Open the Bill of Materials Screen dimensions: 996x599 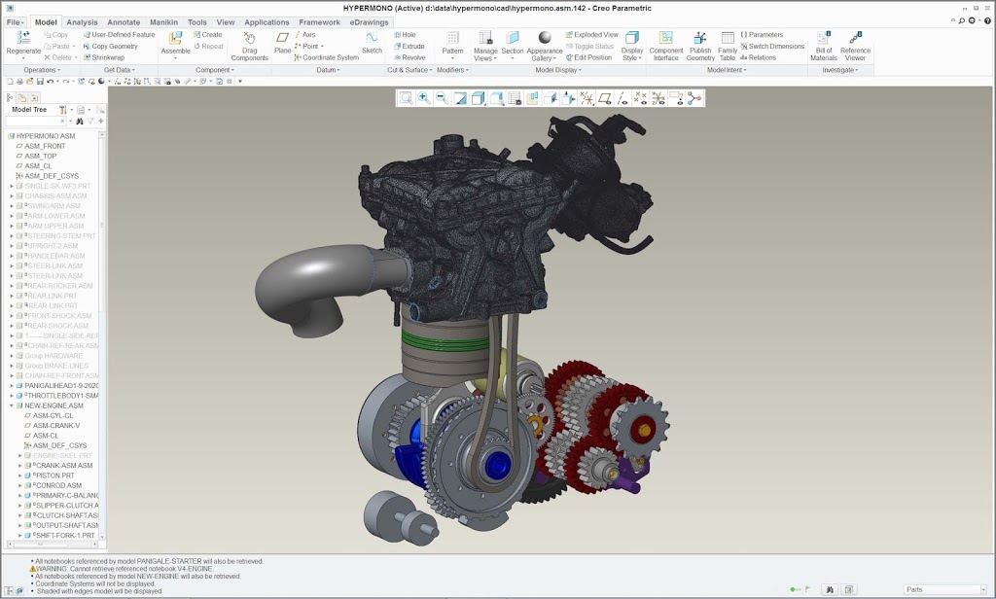[x=823, y=39]
